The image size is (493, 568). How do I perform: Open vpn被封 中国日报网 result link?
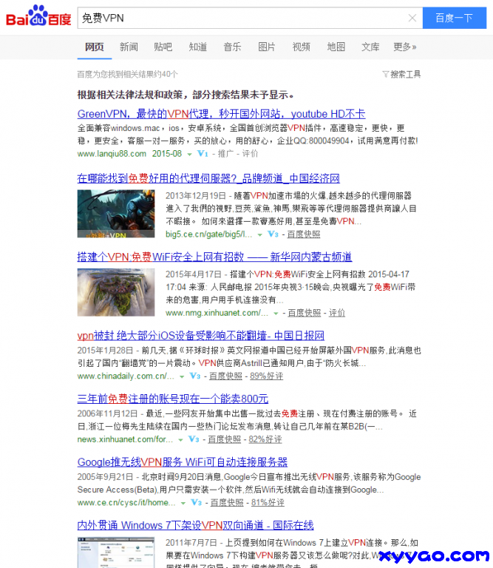201,336
